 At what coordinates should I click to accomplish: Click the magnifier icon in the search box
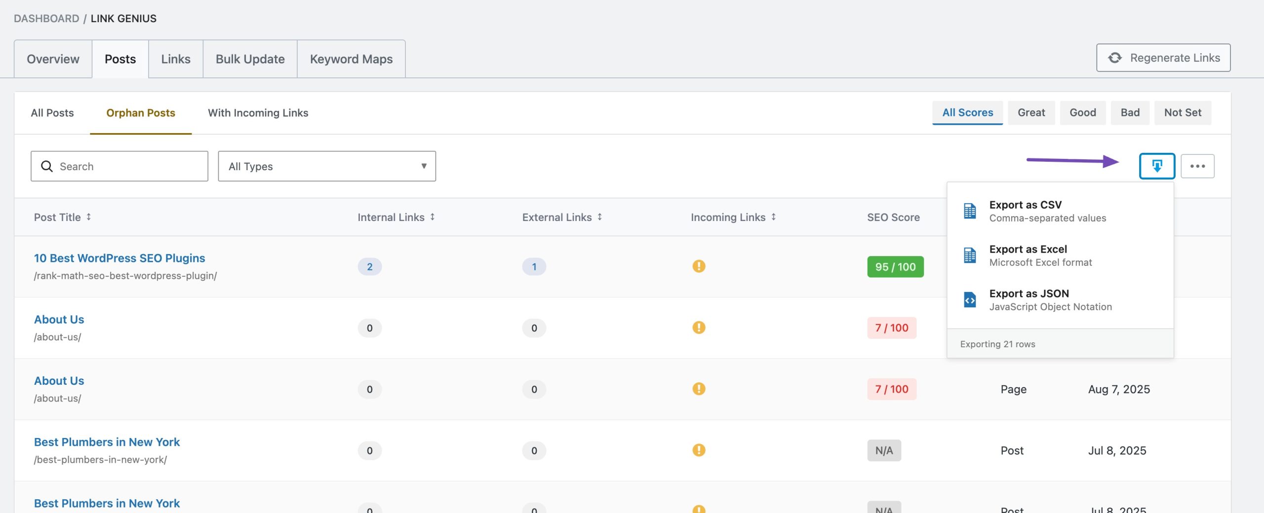47,166
